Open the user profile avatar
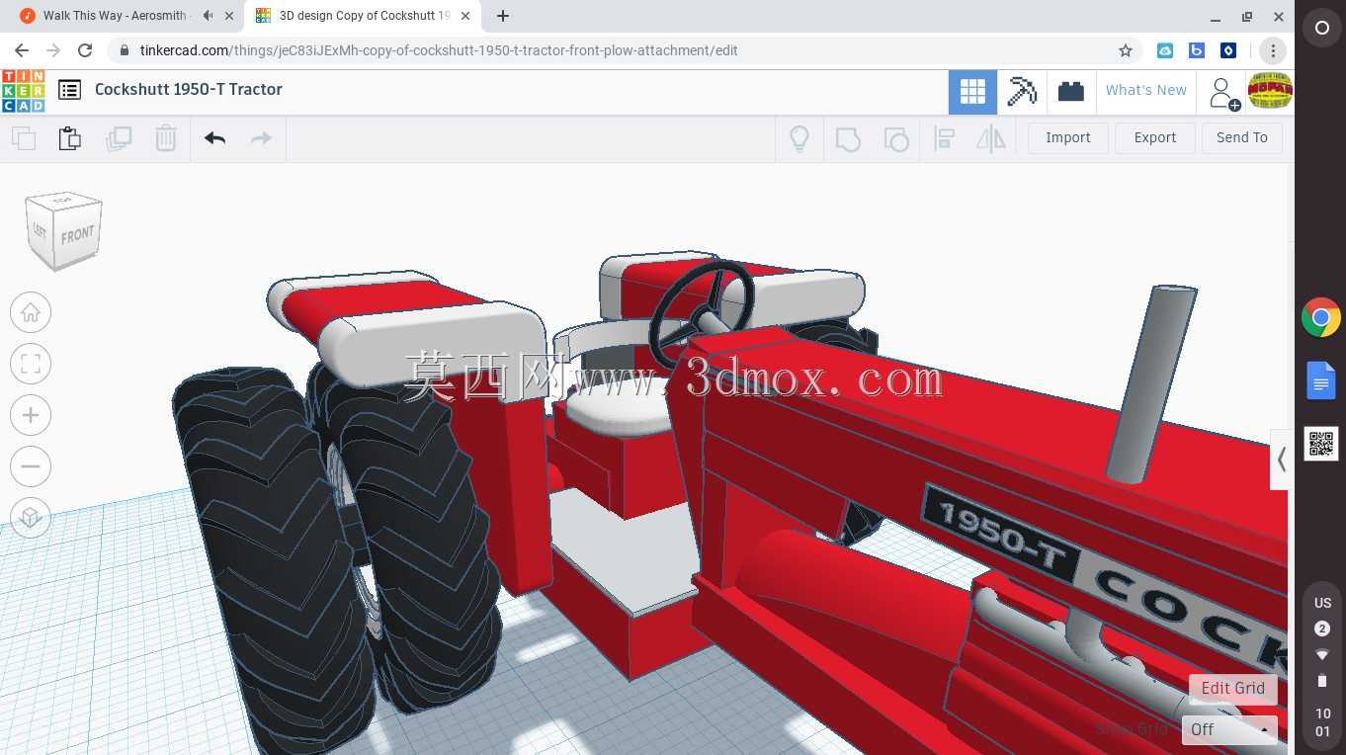 click(1270, 91)
